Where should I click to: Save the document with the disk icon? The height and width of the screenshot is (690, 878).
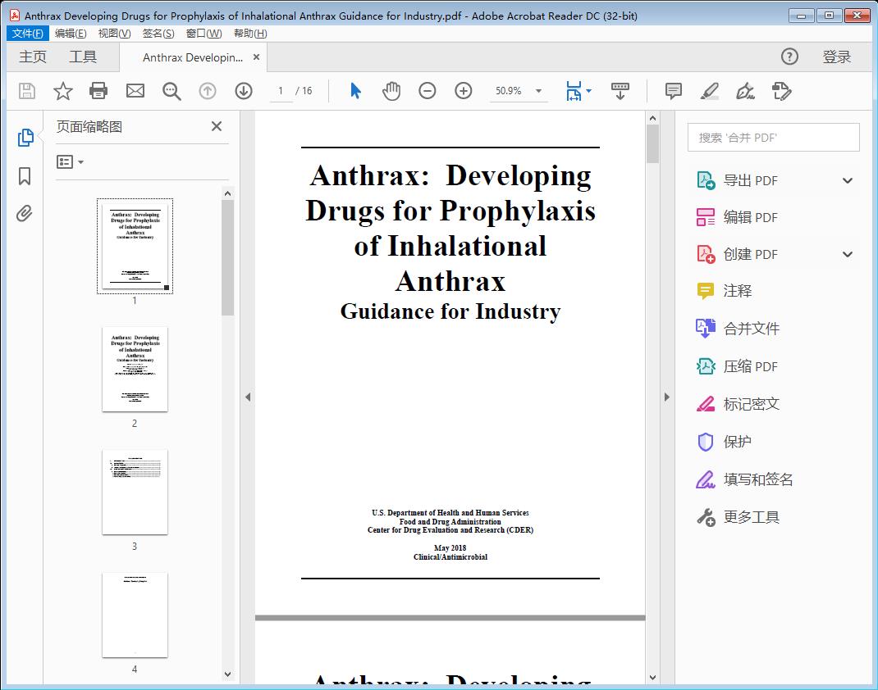click(26, 91)
